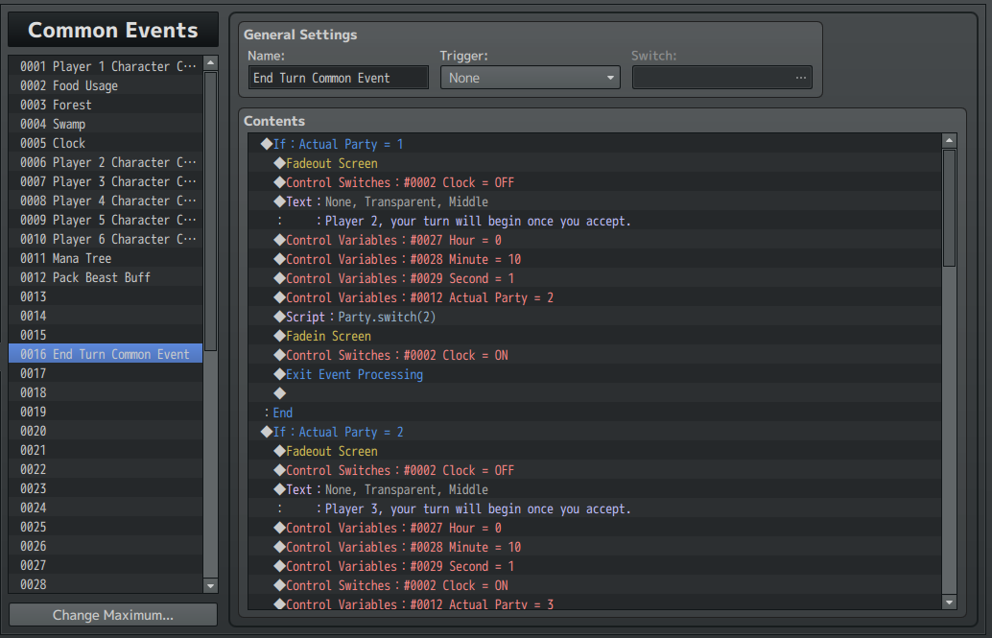
Task: Select common event 0012 Pack Beast Buff
Action: click(x=106, y=277)
